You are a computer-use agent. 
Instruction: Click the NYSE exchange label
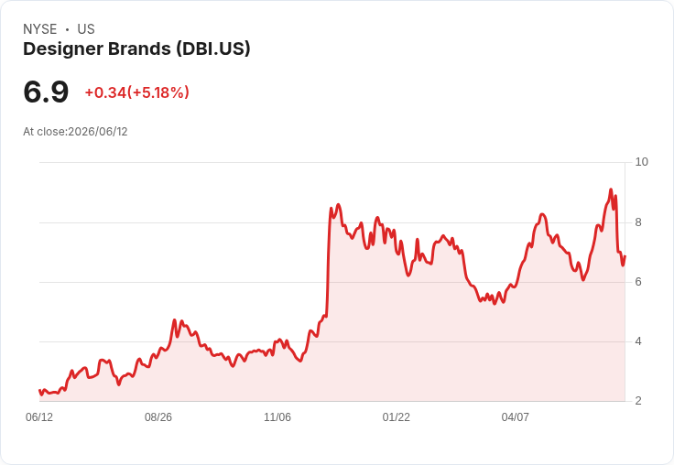[x=40, y=29]
